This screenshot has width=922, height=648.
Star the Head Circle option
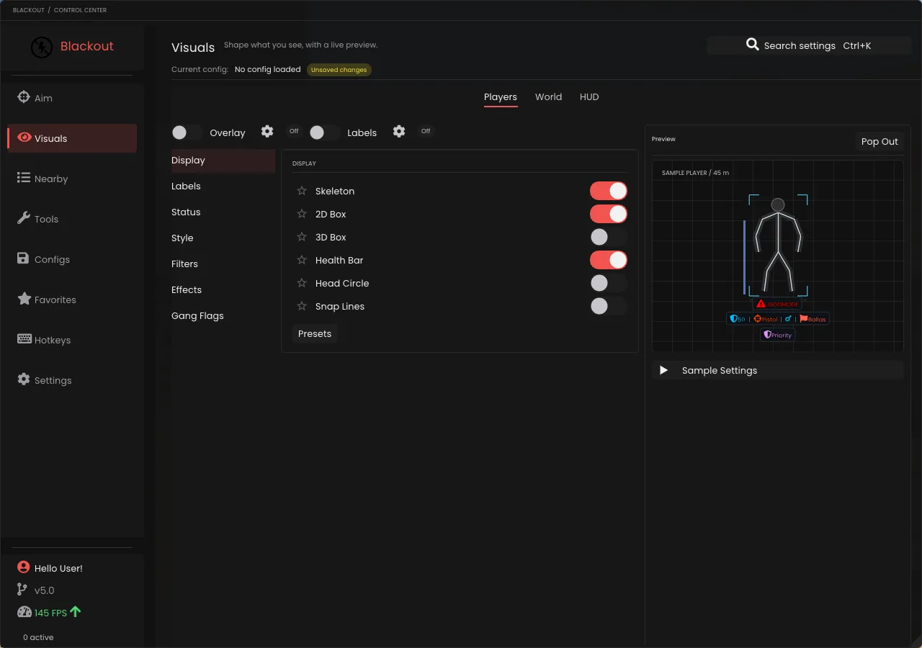pos(302,283)
